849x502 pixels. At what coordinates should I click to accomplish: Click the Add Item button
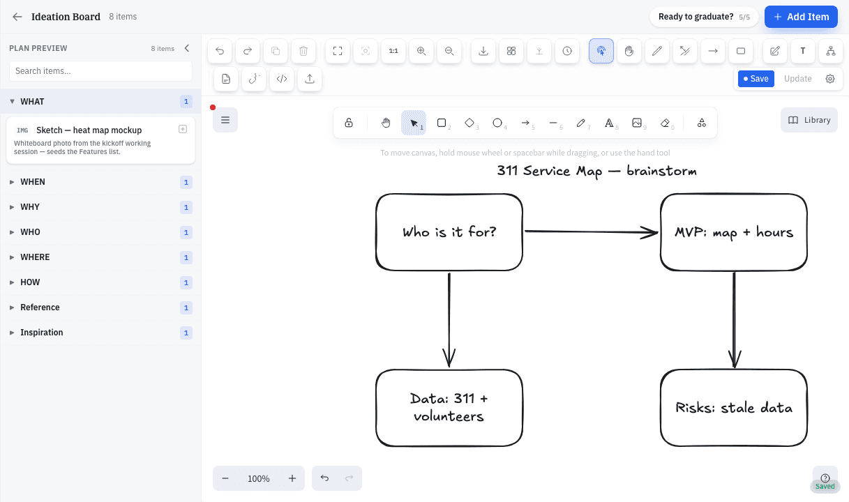pyautogui.click(x=801, y=17)
